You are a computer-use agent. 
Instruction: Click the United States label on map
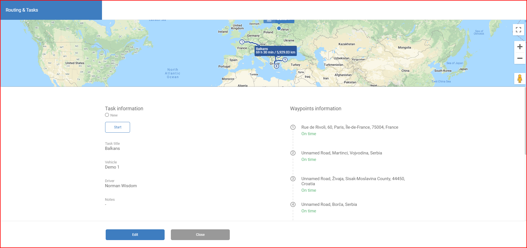coord(75,63)
